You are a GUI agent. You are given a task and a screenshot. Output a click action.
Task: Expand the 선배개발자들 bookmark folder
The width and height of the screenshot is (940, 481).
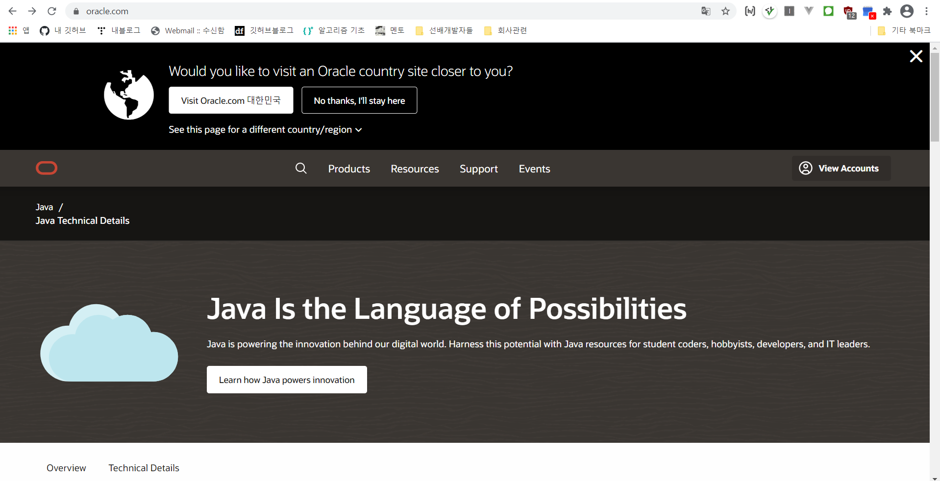pos(444,30)
